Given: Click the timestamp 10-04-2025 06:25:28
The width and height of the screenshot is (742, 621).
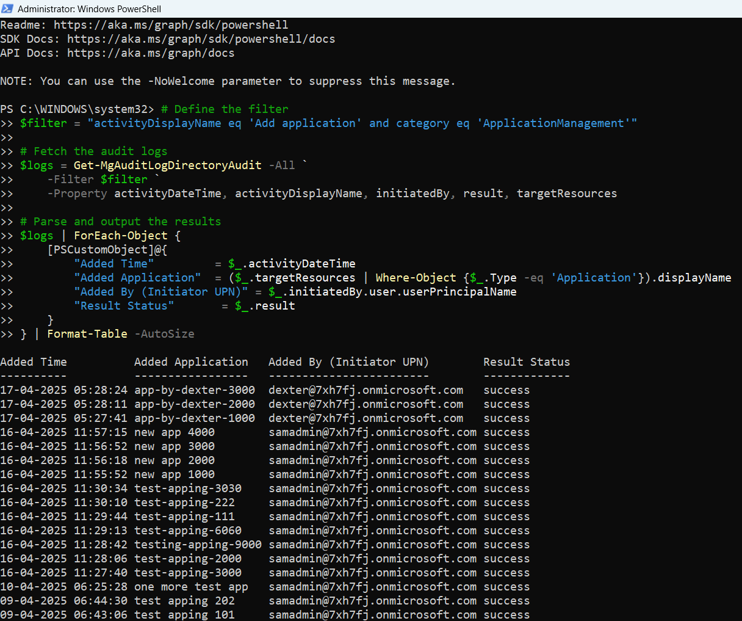Looking at the screenshot, I should tap(63, 587).
